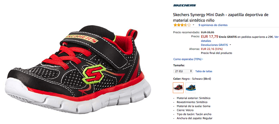The image size is (279, 124).
Task: Open the 9 opiniones de clientes link
Action: [213, 25]
